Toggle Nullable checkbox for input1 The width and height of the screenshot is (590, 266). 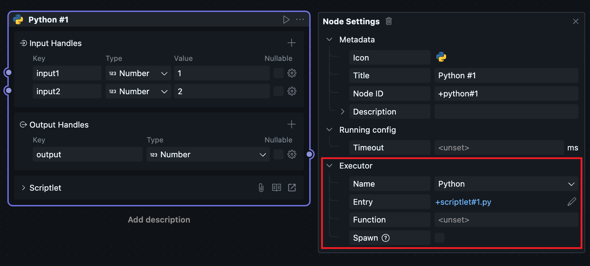coord(278,73)
